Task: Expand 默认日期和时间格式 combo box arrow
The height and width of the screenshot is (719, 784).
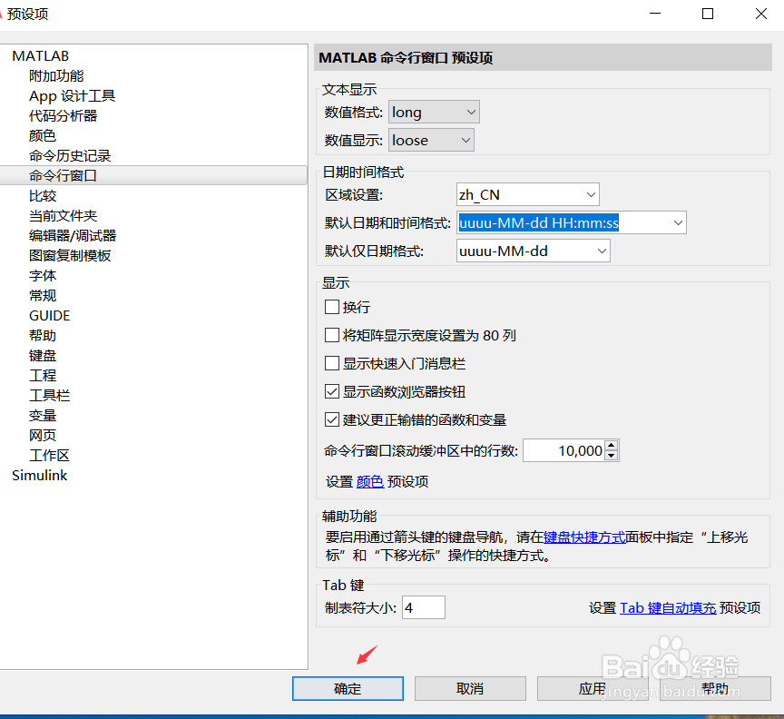Action: [x=678, y=222]
